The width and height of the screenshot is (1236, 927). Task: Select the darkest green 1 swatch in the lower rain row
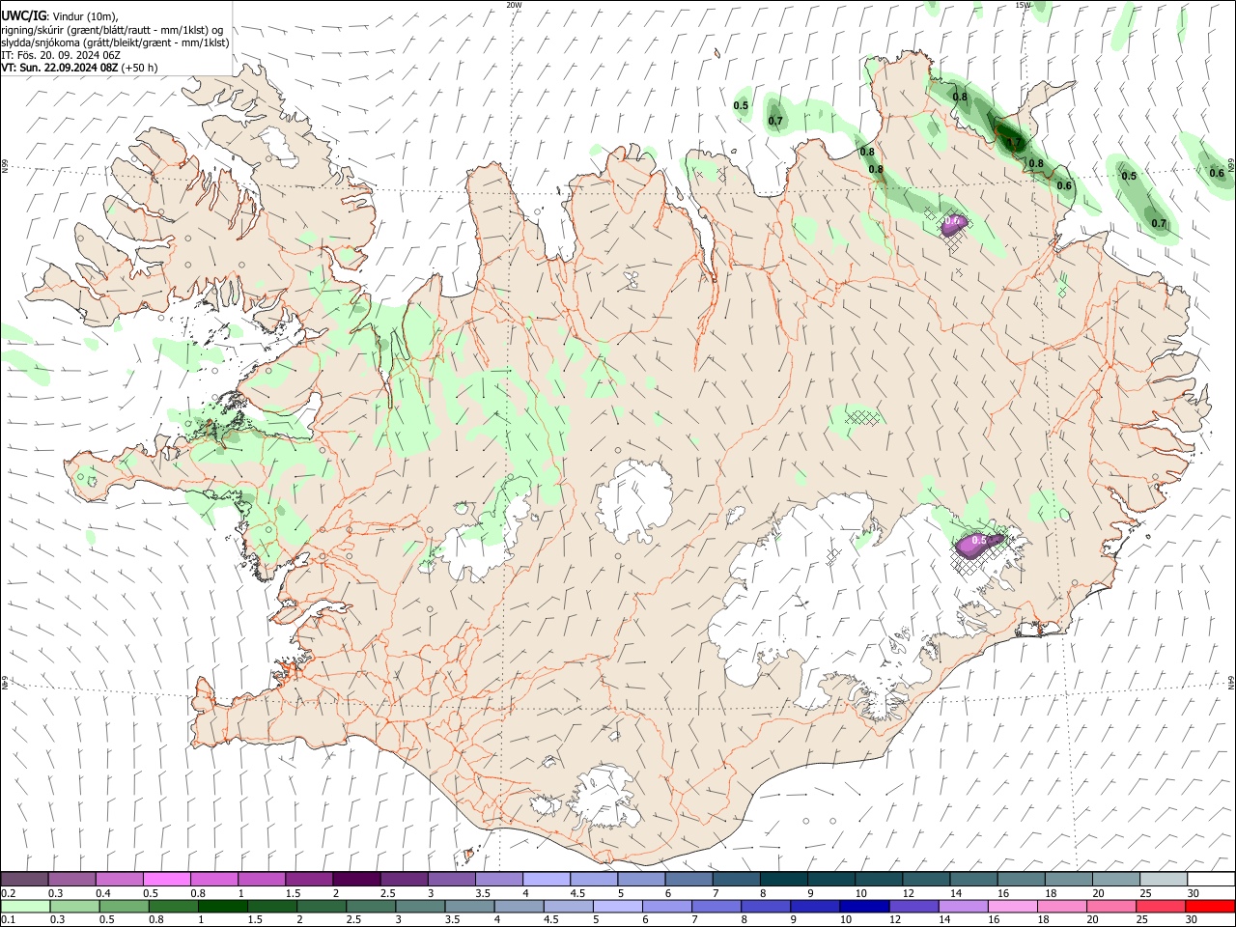tap(223, 907)
